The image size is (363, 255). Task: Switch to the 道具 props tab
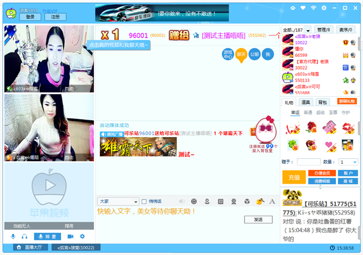[x=306, y=102]
